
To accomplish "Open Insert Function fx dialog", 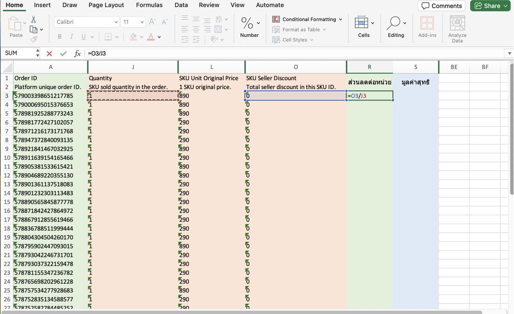I will tap(77, 54).
